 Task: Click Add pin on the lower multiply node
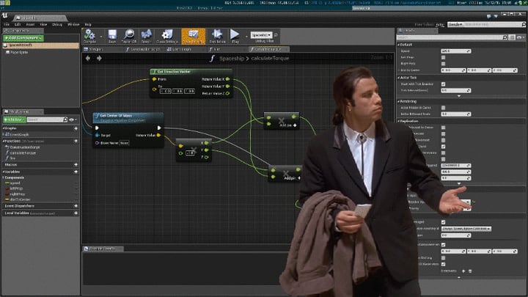click(293, 177)
